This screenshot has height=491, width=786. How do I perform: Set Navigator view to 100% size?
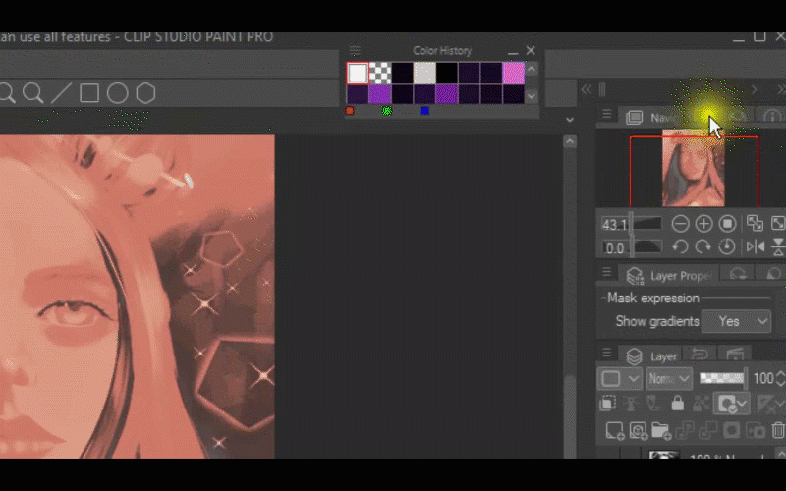click(727, 224)
